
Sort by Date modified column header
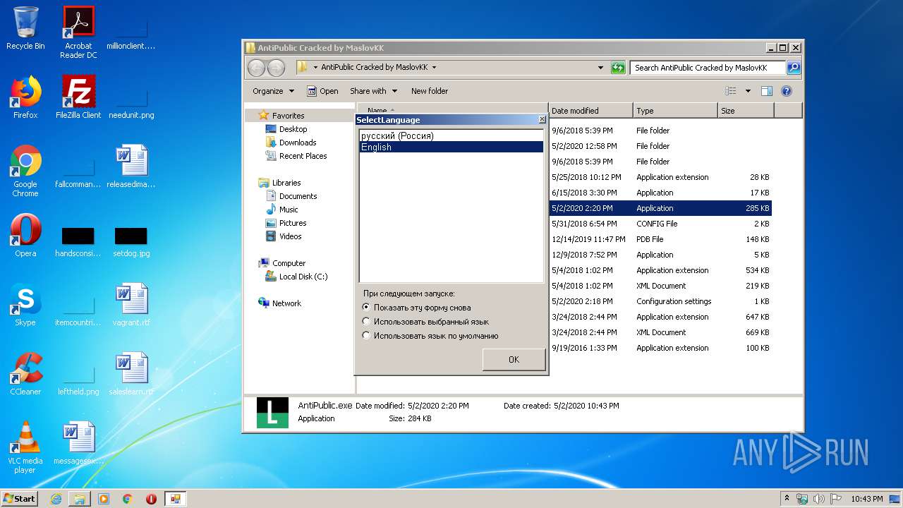point(590,111)
